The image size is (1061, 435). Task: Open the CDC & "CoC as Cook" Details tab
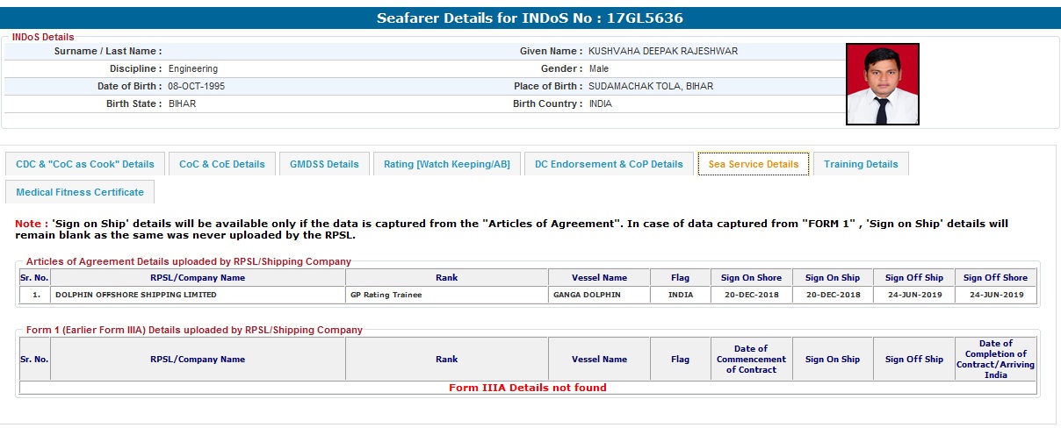85,164
